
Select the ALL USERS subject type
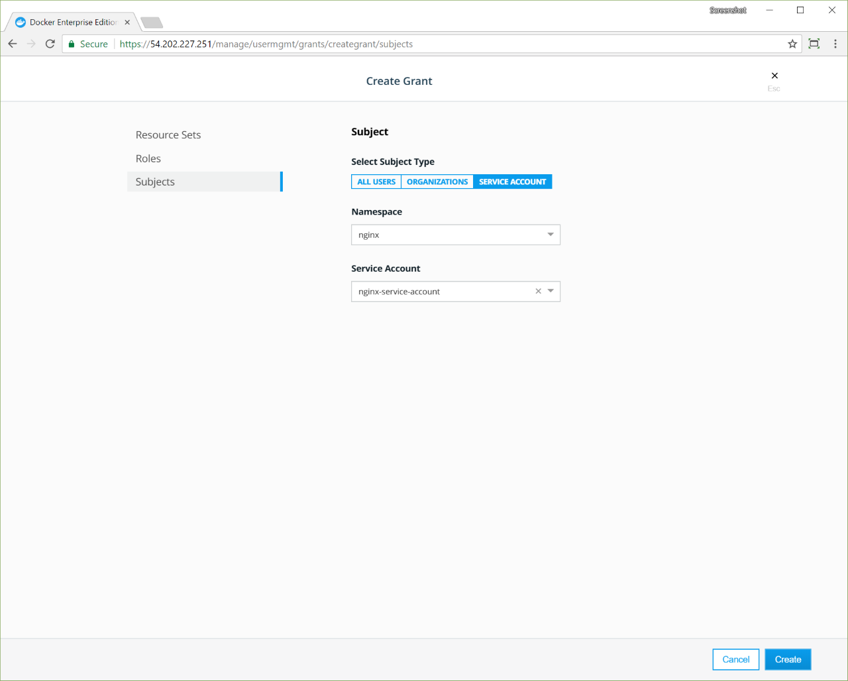pos(376,182)
